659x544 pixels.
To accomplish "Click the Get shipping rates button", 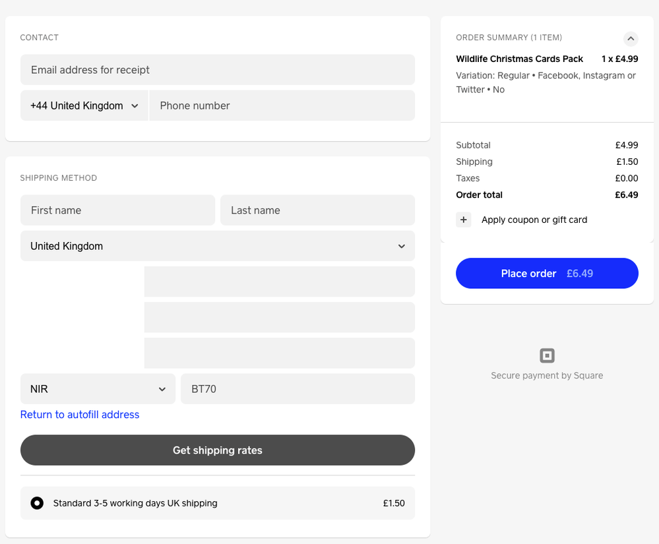I will (x=217, y=450).
